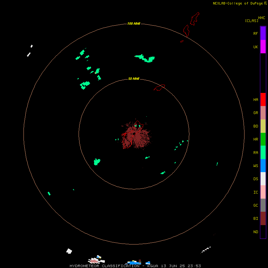The width and height of the screenshot is (268, 268).
Task: Click the RA light green legend swatch
Action: tap(263, 152)
